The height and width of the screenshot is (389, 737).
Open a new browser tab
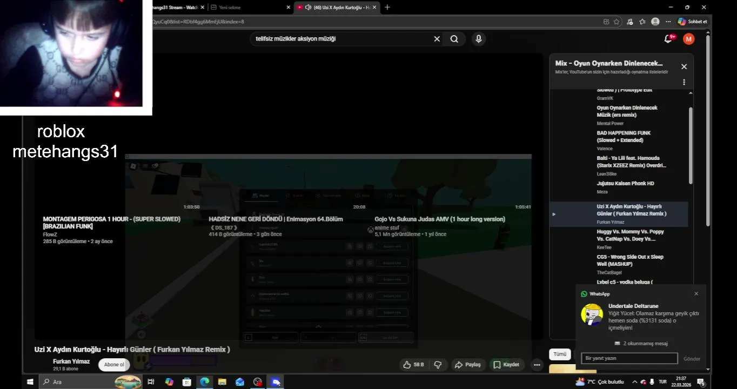click(x=387, y=7)
